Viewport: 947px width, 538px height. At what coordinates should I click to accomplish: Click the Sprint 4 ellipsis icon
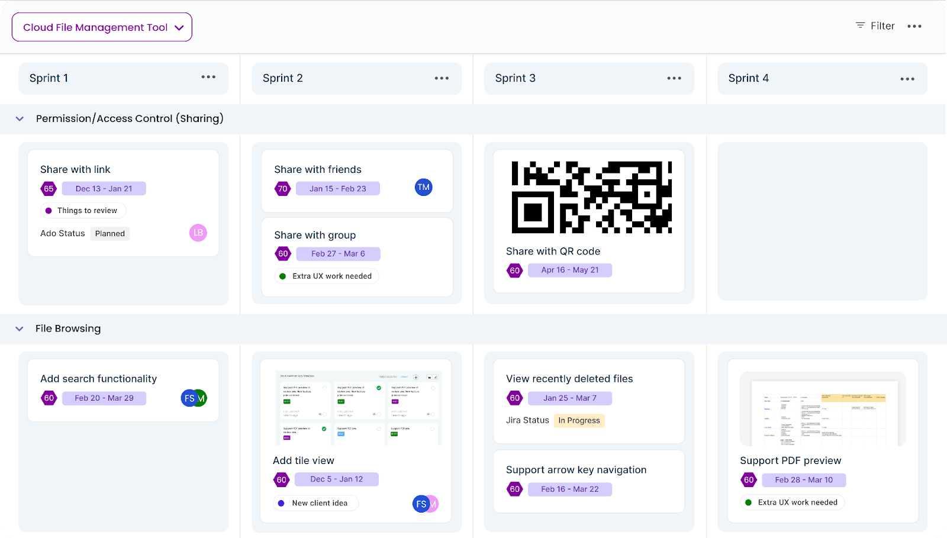pos(907,78)
